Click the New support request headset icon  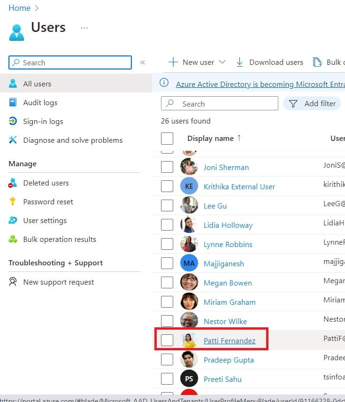click(x=13, y=282)
